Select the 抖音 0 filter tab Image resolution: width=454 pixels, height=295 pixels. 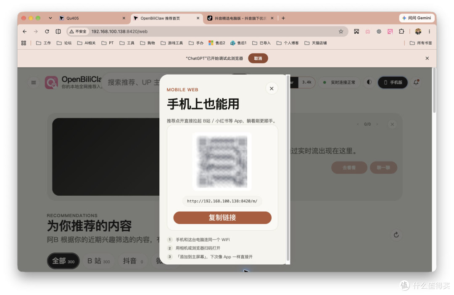(133, 261)
